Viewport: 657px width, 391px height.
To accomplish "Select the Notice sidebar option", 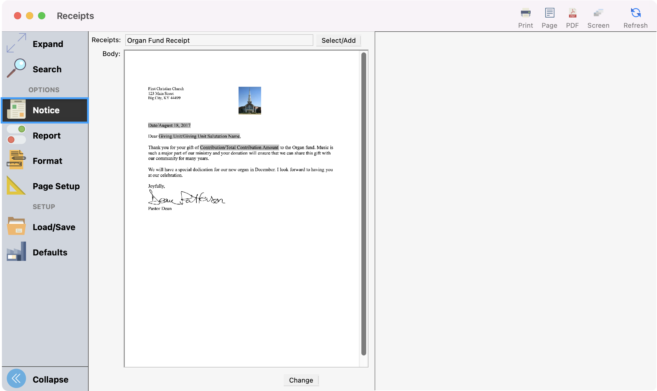I will (x=45, y=110).
